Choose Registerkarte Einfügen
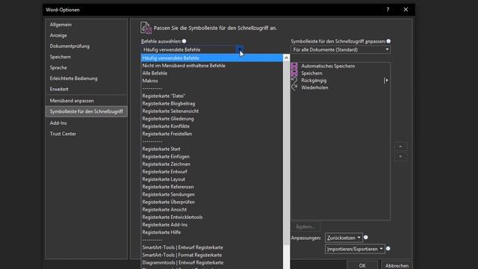Viewport: 478px width, 269px height. 212,156
